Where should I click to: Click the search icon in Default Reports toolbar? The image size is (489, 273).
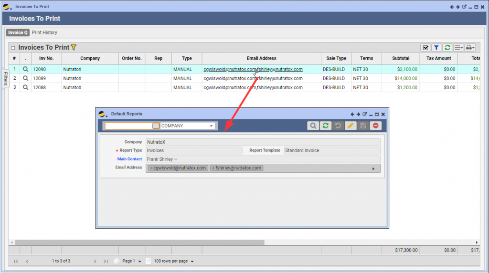point(313,126)
